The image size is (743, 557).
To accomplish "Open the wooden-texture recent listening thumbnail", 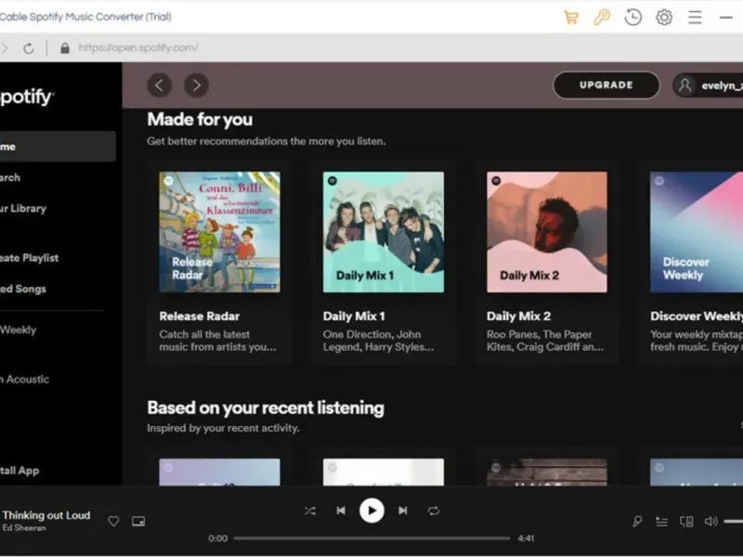I will click(547, 472).
